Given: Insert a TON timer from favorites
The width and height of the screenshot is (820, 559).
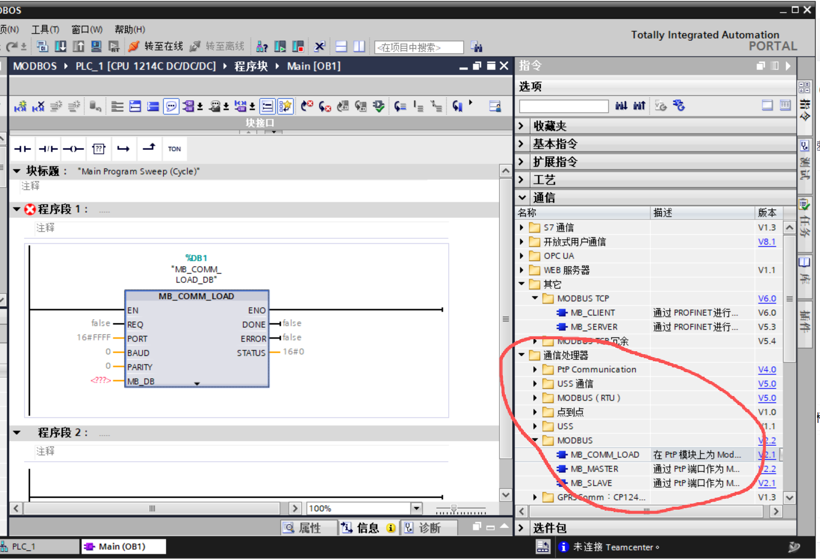Looking at the screenshot, I should [174, 149].
